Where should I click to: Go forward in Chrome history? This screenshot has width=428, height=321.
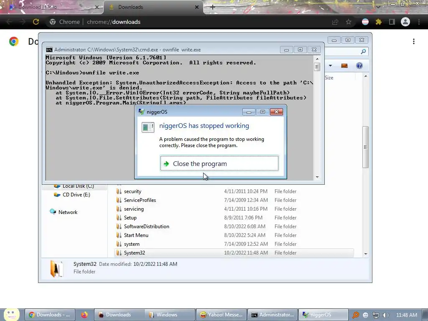pyautogui.click(x=23, y=22)
